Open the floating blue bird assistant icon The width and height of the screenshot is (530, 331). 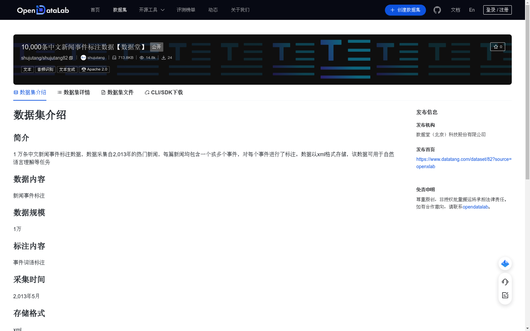[505, 263]
